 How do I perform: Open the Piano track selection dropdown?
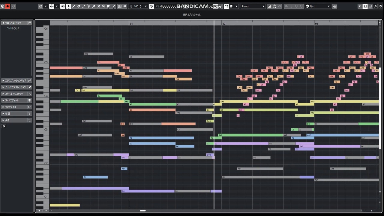point(253,6)
